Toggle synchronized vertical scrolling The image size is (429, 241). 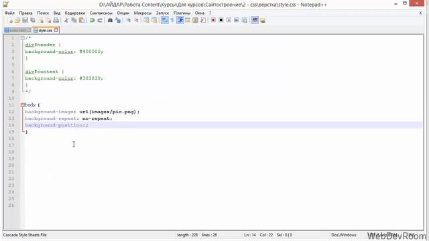146,20
